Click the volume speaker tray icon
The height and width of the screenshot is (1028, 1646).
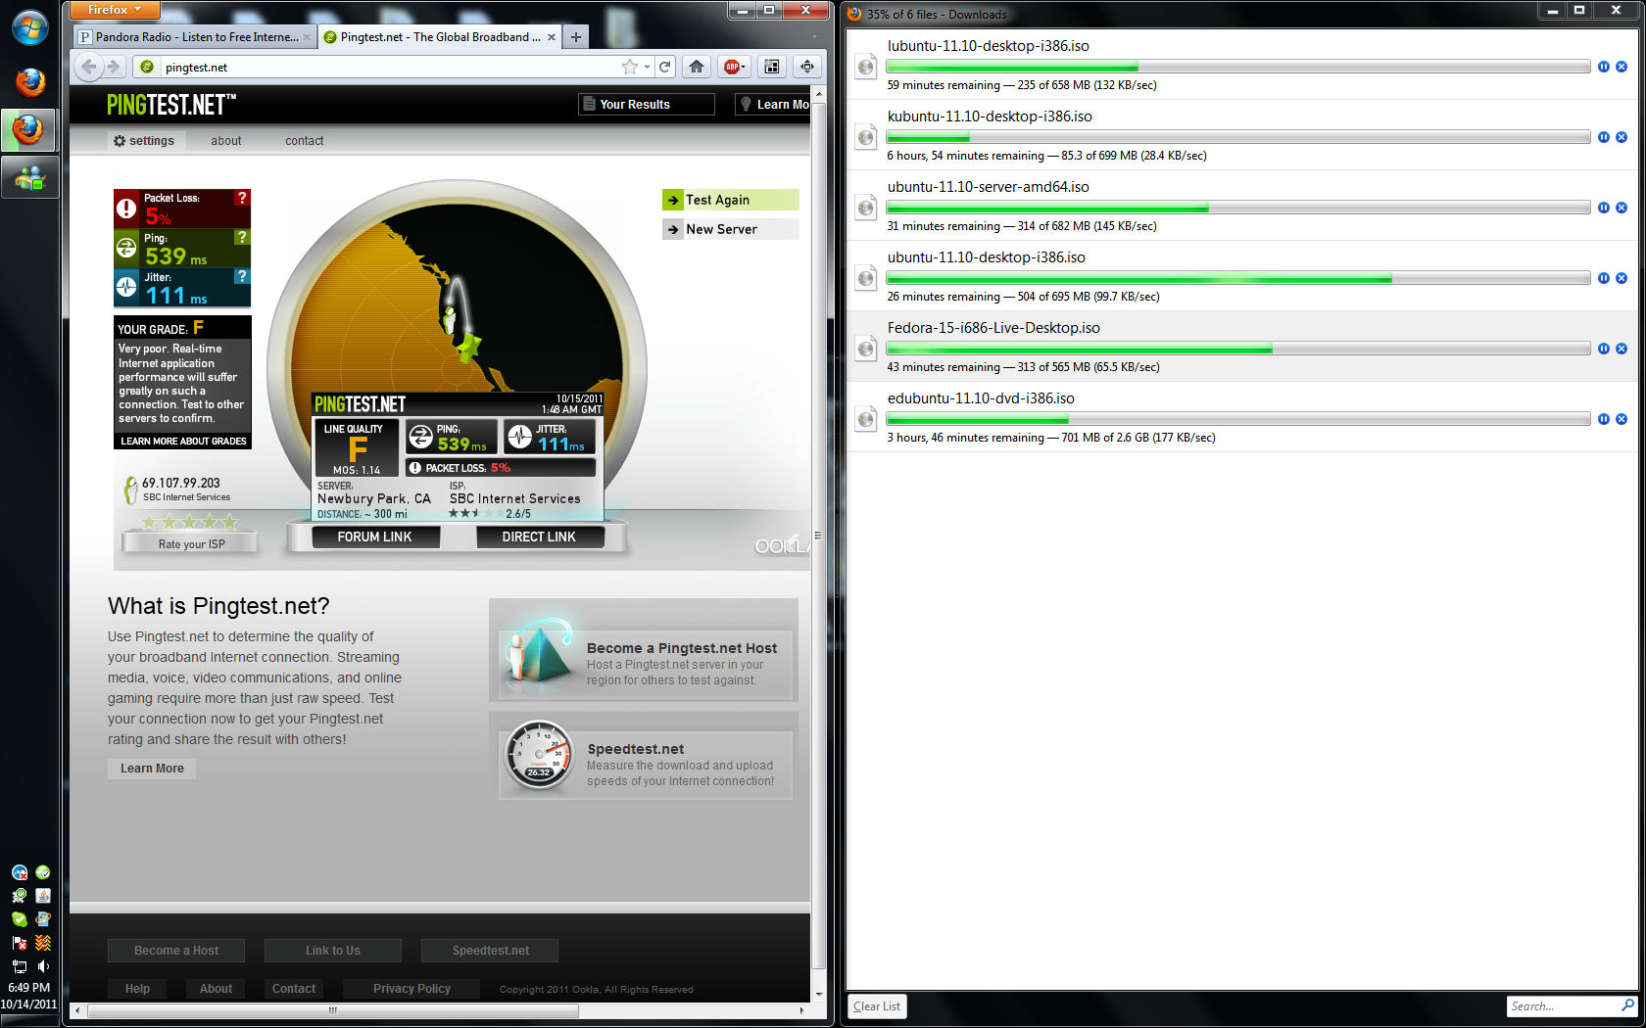43,965
